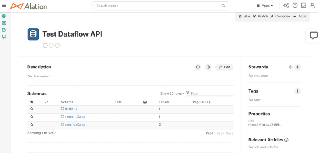Open the Show 25 rows dropdown
Screen dimensions: 318x153
172,93
